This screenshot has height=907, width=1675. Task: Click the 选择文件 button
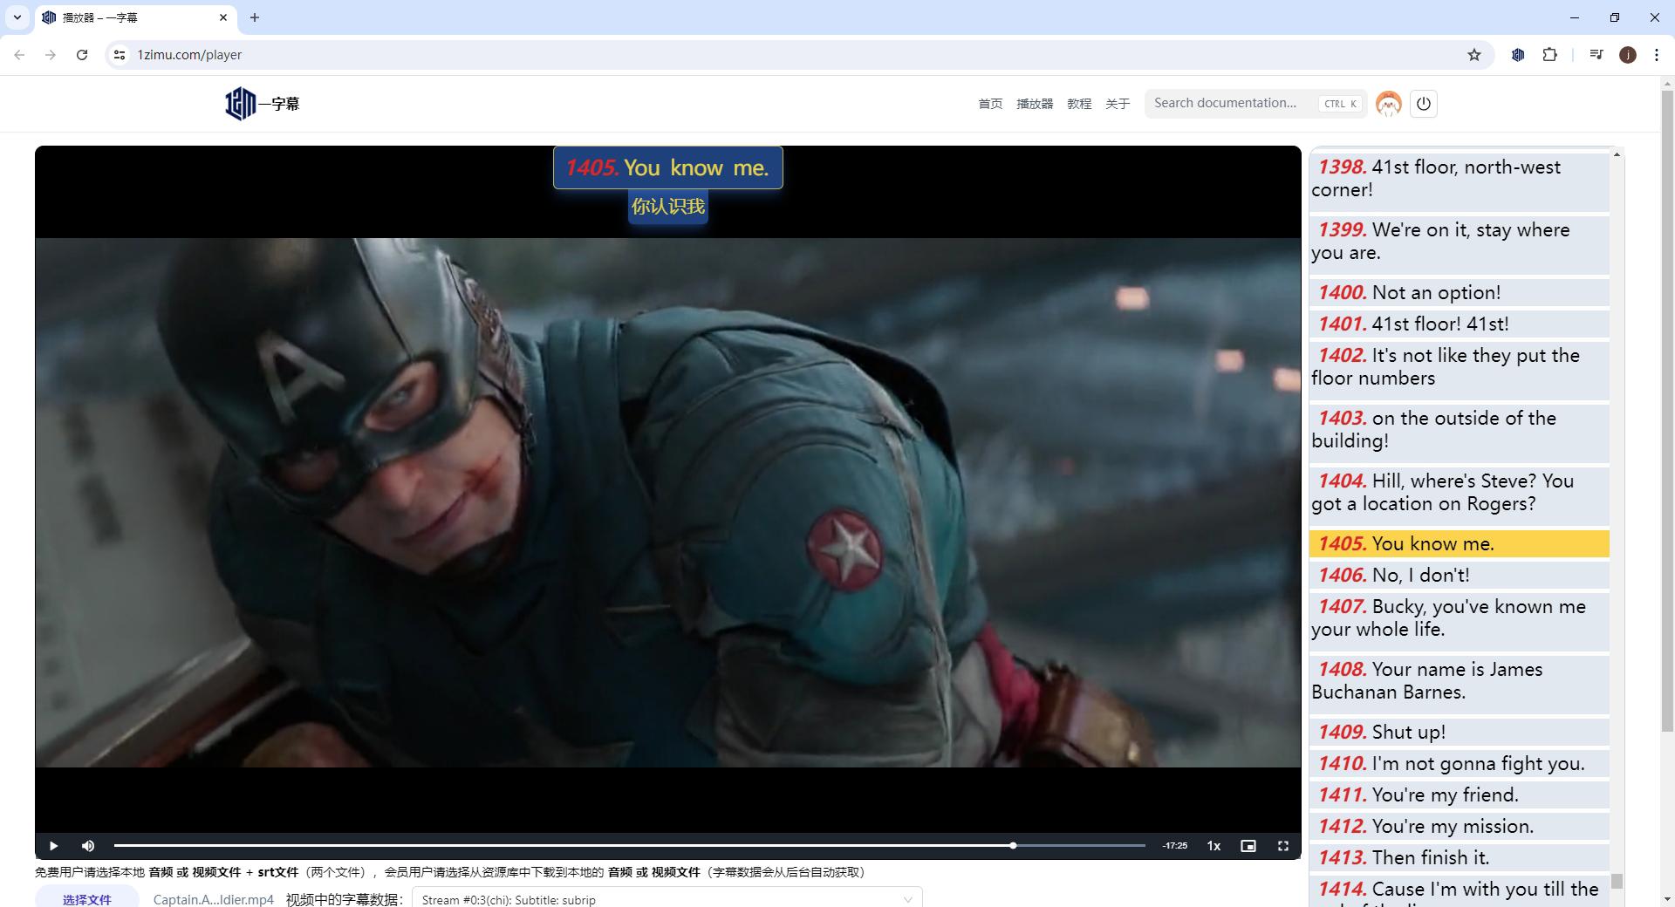pos(86,899)
